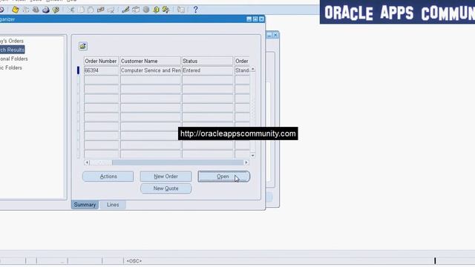The height and width of the screenshot is (267, 475).
Task: Click the folder icon above the Order Number column
Action: point(83,46)
